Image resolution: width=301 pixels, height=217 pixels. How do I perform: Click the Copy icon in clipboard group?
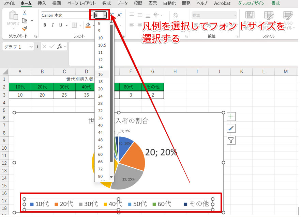pos(25,21)
